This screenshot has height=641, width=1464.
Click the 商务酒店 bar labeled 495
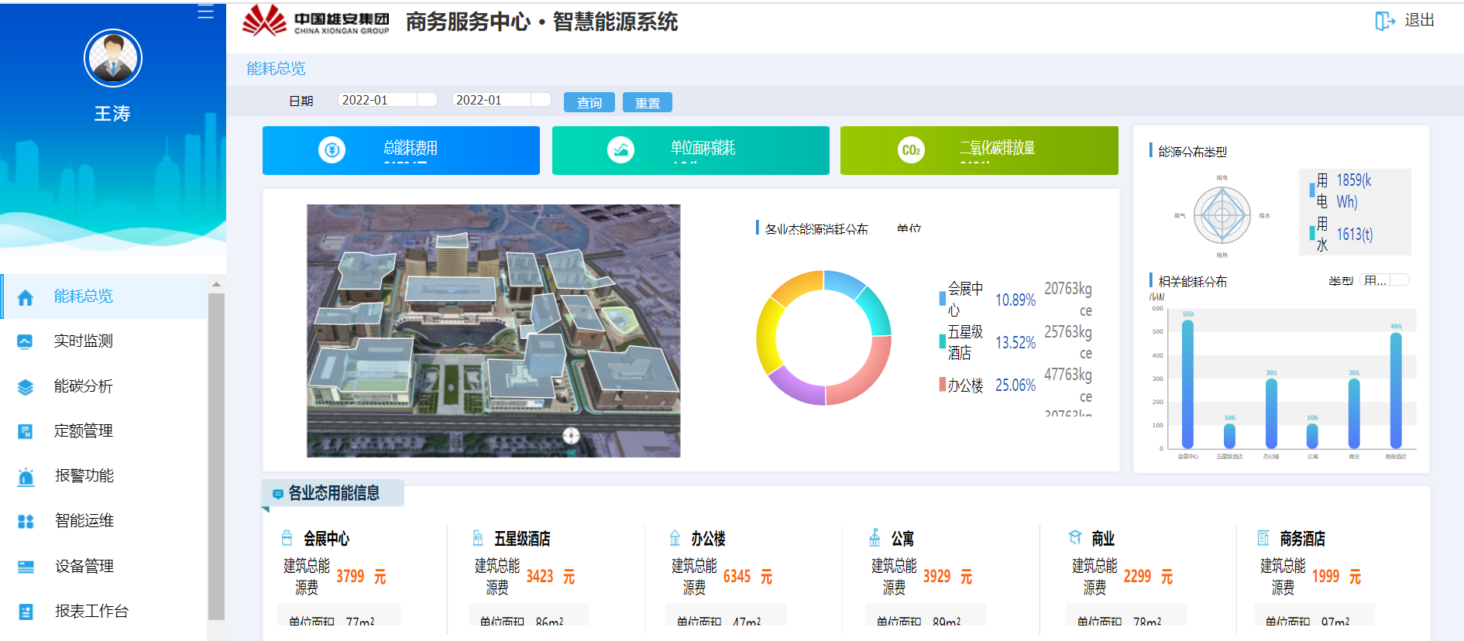[1396, 390]
